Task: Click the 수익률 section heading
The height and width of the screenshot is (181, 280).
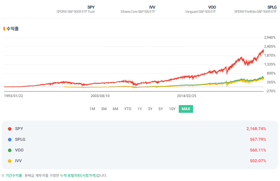Action: 13,29
